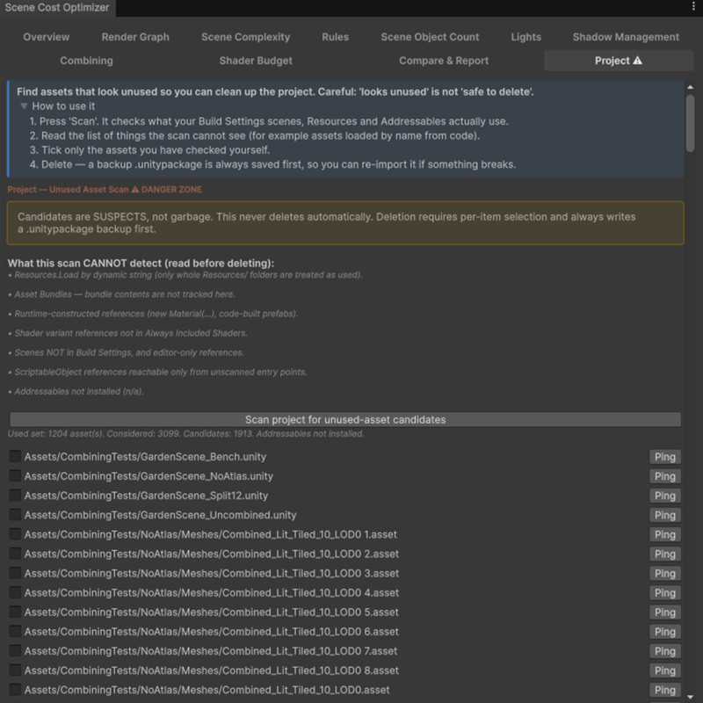The height and width of the screenshot is (703, 703).
Task: Tick checkbox for GardenScene_NoAtlas.unity
Action: [15, 475]
